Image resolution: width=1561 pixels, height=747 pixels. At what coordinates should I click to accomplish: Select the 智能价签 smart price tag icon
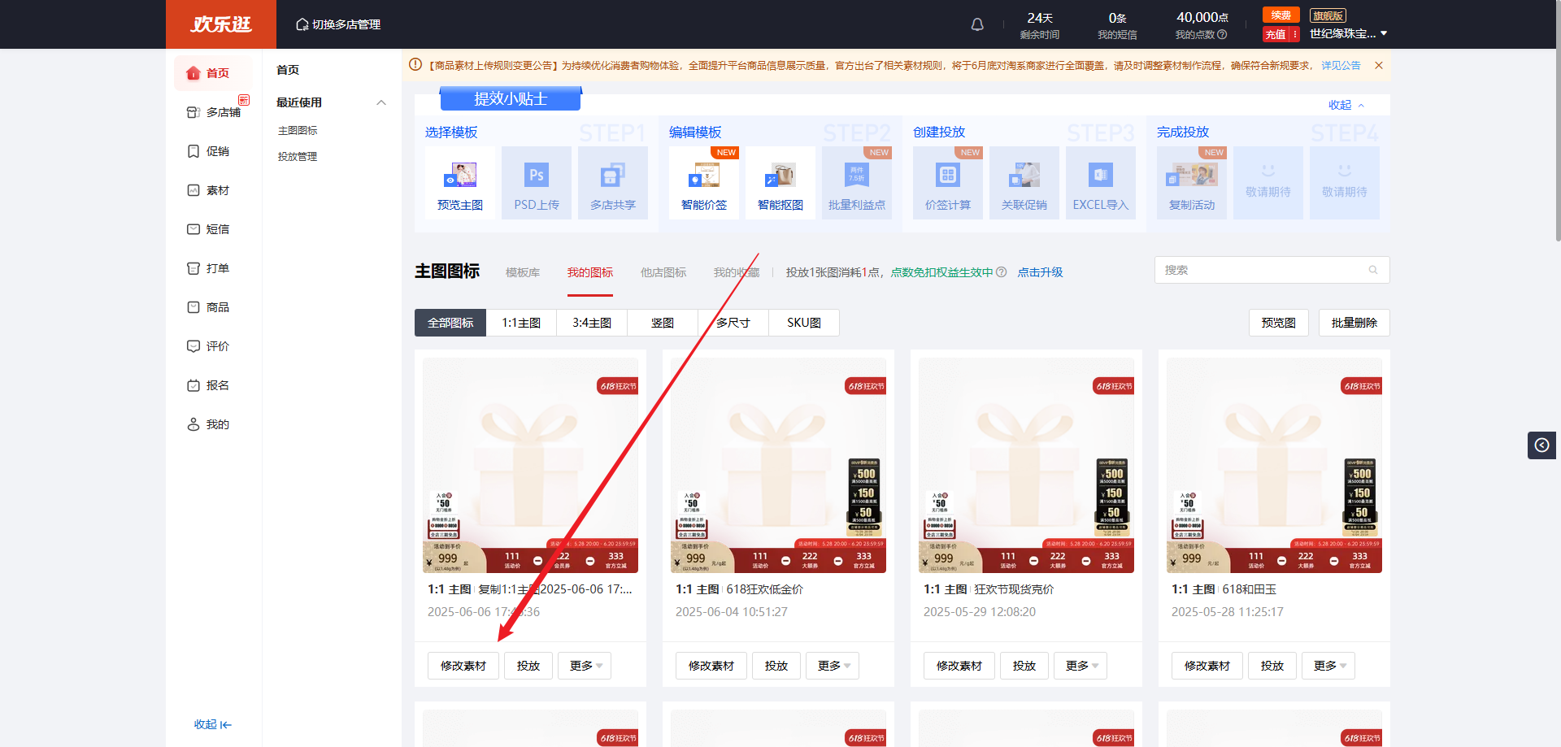[704, 176]
